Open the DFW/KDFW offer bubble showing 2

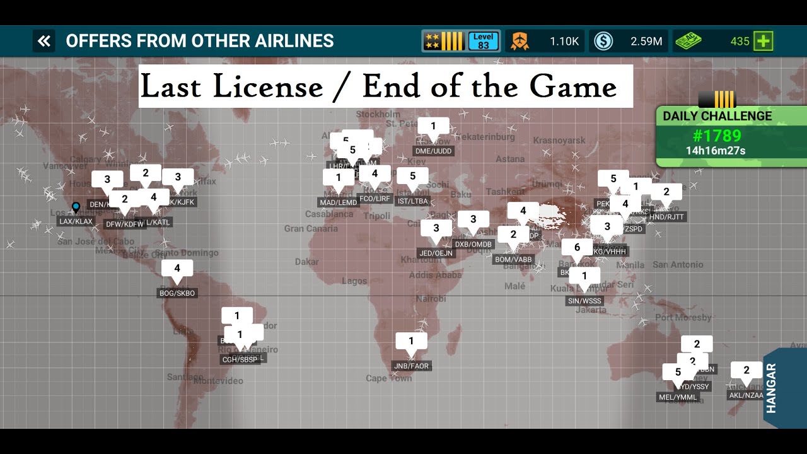click(x=125, y=201)
